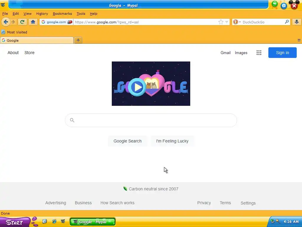Click the Forward navigation arrow

[13, 22]
